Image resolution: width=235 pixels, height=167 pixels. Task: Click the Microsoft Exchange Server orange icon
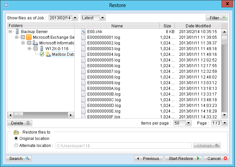click(x=29, y=37)
